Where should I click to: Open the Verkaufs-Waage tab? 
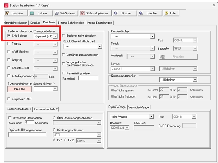tap(139, 107)
